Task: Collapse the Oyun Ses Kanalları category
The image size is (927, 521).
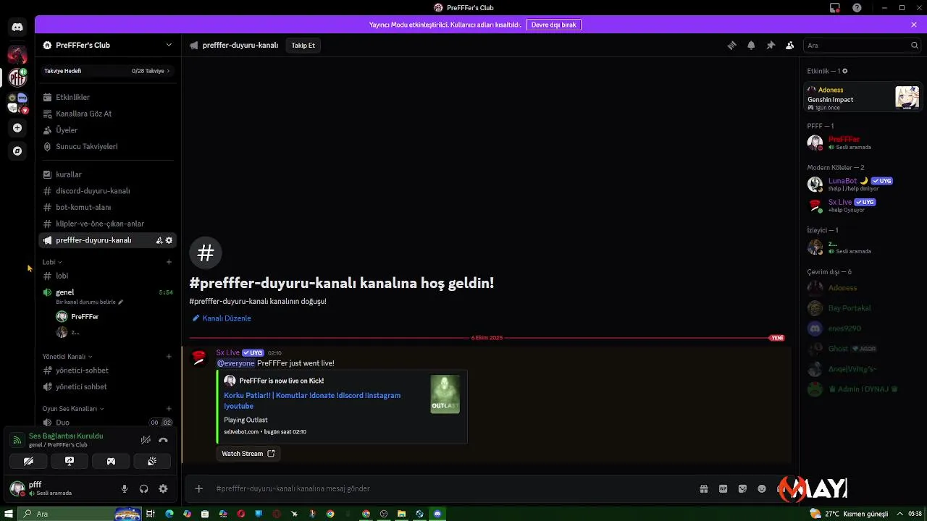Action: [72, 409]
